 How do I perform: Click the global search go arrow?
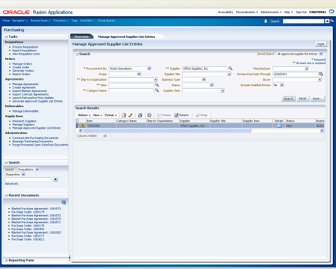pyautogui.click(x=327, y=21)
